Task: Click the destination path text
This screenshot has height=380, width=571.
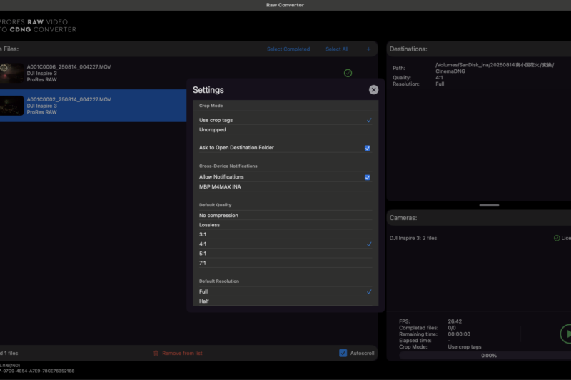Action: pos(495,68)
